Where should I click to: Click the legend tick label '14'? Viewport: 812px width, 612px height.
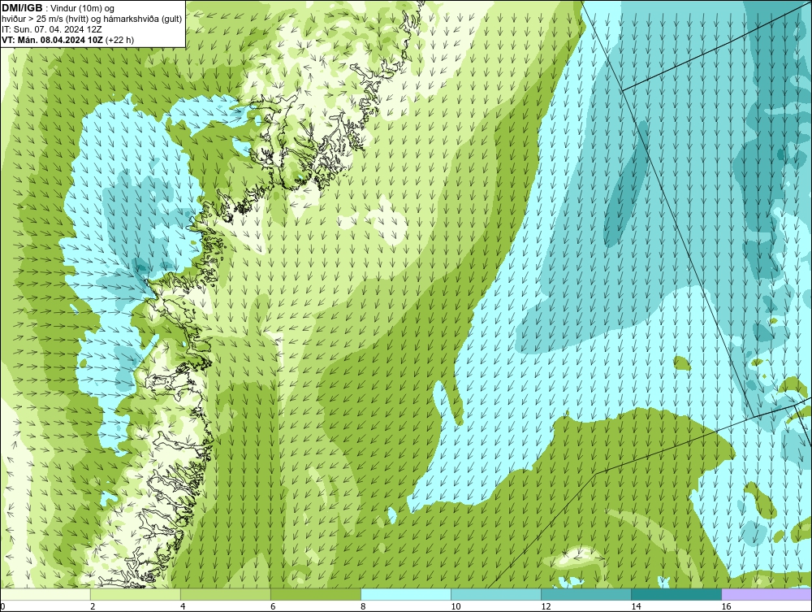pyautogui.click(x=636, y=606)
